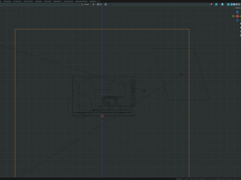Select solid viewport shading

(x=234, y=4)
